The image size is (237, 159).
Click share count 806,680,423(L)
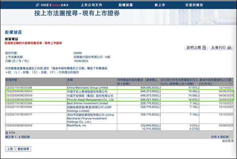[150, 88]
